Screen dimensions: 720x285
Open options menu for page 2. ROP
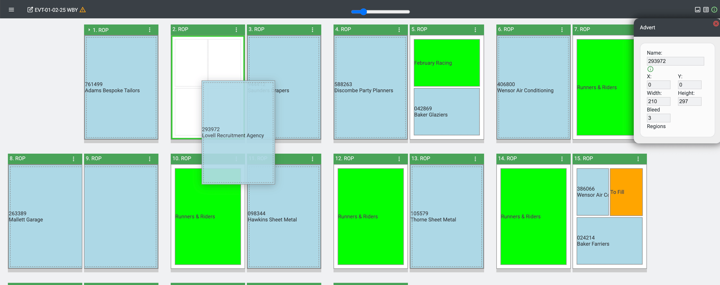coord(237,30)
